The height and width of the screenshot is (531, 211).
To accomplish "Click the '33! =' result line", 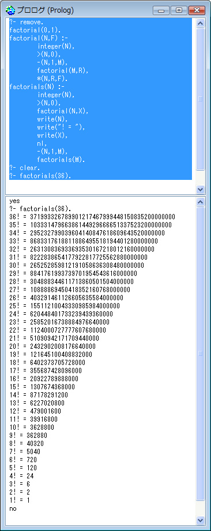I will pos(84,241).
